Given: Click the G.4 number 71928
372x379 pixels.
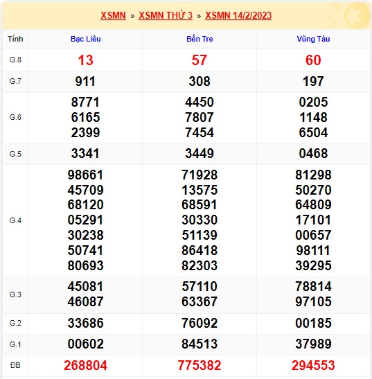Looking at the screenshot, I should click(200, 175).
